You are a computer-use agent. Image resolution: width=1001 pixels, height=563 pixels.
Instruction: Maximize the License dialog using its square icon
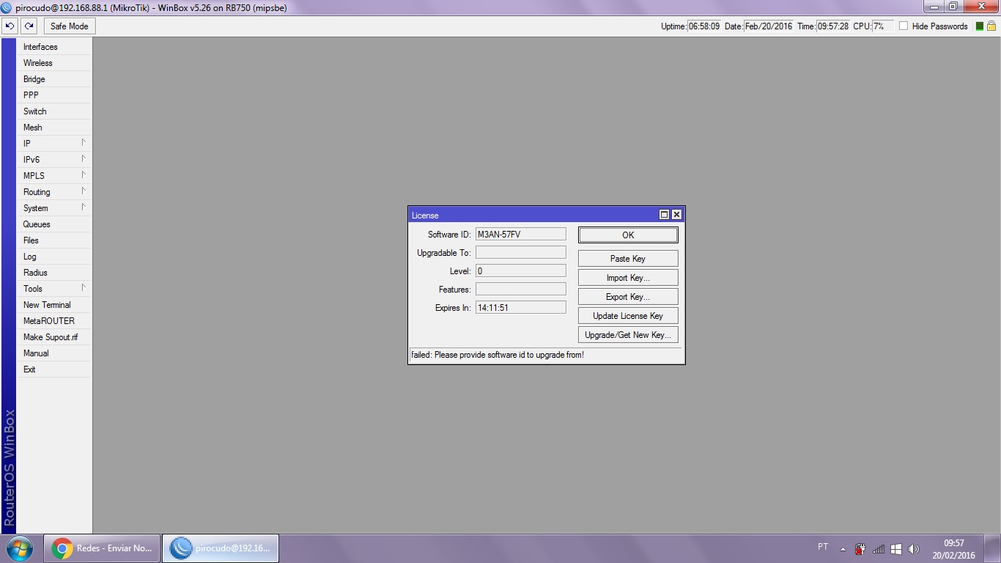coord(664,215)
